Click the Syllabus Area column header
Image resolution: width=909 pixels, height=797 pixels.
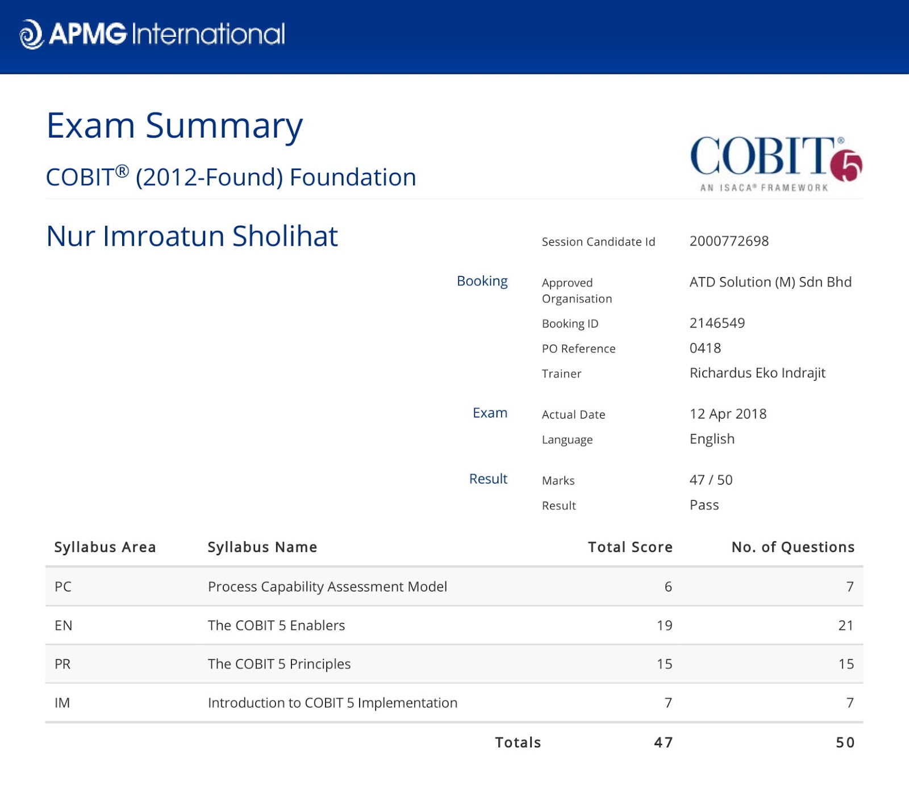[x=105, y=547]
